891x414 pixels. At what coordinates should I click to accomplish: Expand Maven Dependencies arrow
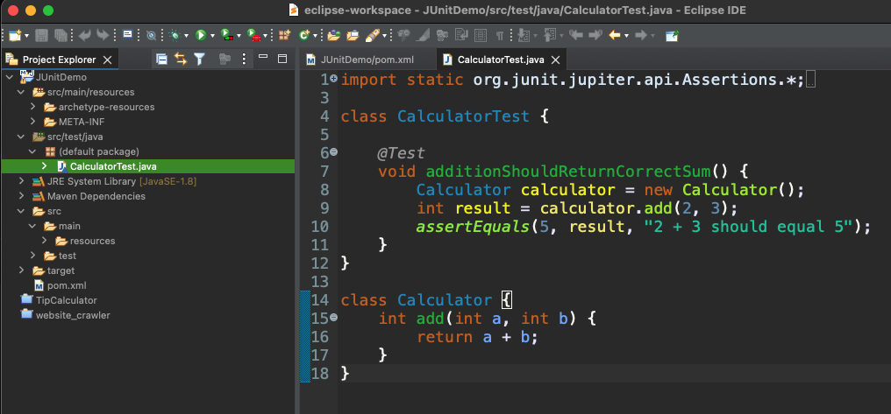coord(21,196)
